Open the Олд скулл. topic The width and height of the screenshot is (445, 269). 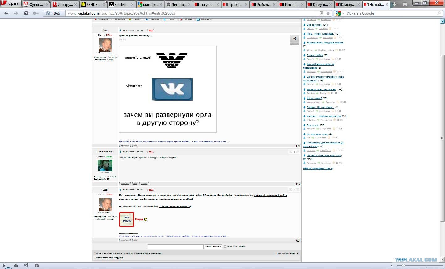tap(313, 125)
